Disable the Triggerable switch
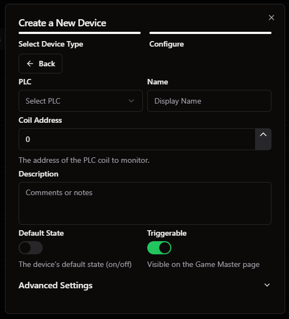The image size is (289, 319). coord(159,248)
